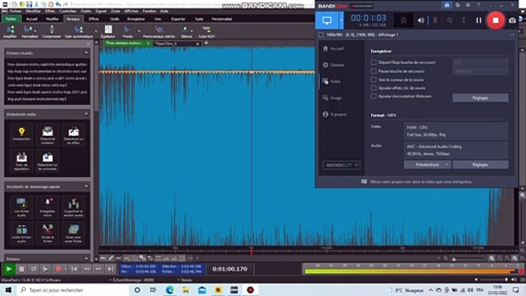This screenshot has height=296, width=526.
Task: Pause the Bandicam recording
Action: click(479, 20)
